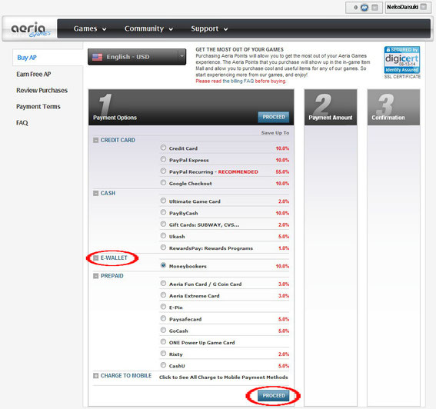Select Moneybookers radio button
This screenshot has height=409, width=436.
[x=163, y=265]
